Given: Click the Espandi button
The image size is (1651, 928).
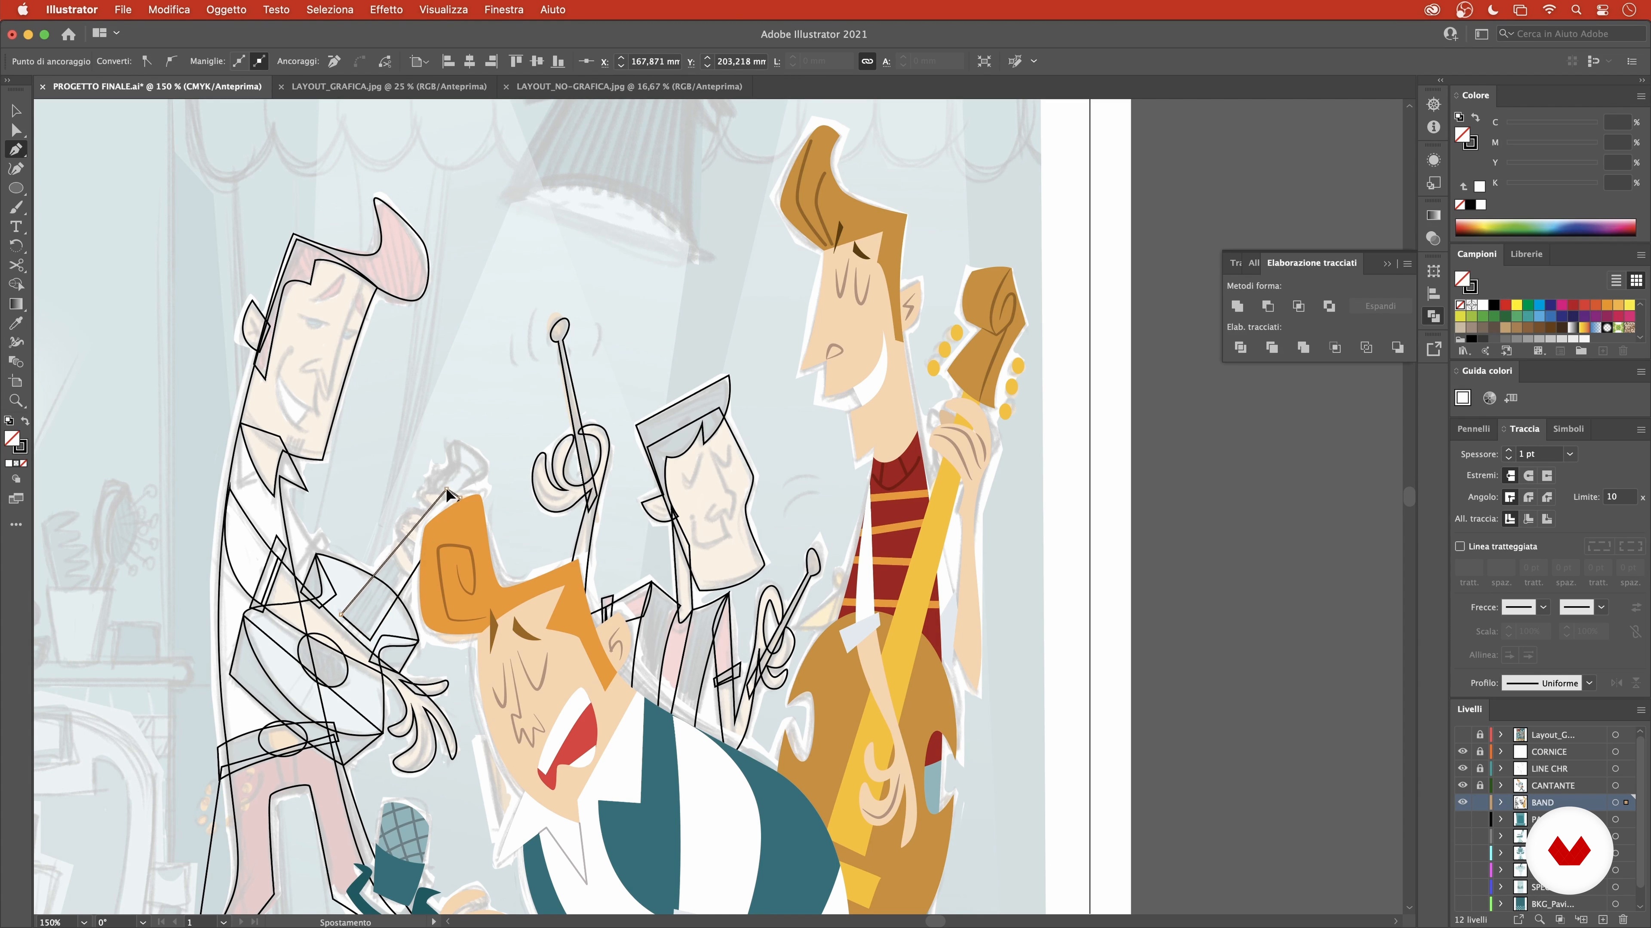Looking at the screenshot, I should (1380, 306).
